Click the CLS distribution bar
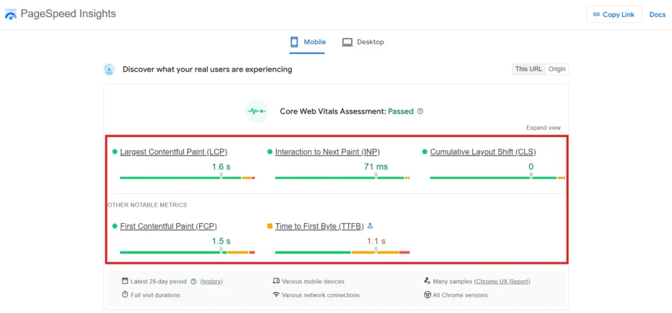 pyautogui.click(x=497, y=178)
